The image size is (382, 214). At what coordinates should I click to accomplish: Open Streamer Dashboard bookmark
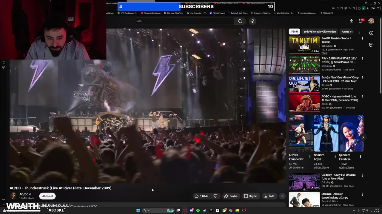(x=151, y=13)
